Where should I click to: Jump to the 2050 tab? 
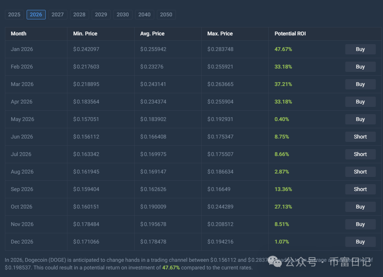click(166, 14)
